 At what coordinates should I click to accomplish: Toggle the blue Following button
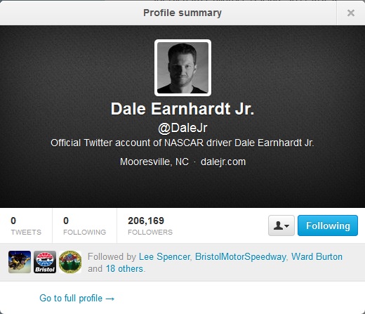point(328,225)
